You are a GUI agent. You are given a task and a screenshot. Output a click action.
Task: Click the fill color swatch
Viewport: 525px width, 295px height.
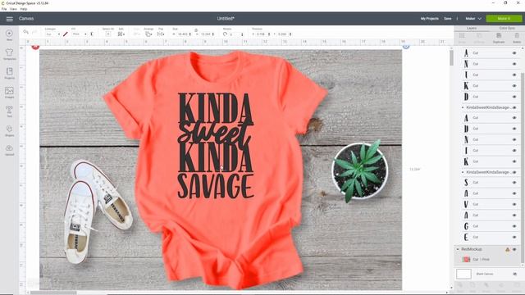point(91,34)
